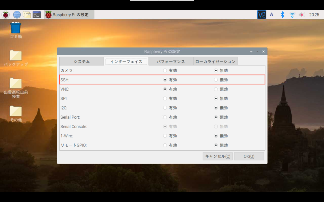Switch to the パフォーマンス tab
The width and height of the screenshot is (324, 202).
pyautogui.click(x=171, y=62)
